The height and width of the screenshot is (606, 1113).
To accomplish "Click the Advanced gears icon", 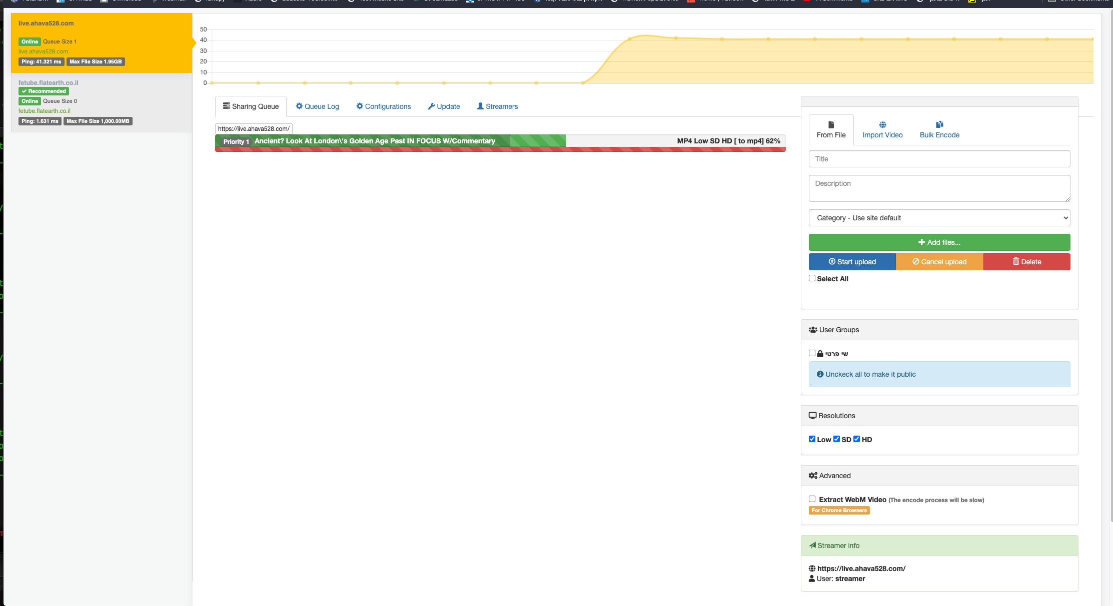I will [x=813, y=476].
